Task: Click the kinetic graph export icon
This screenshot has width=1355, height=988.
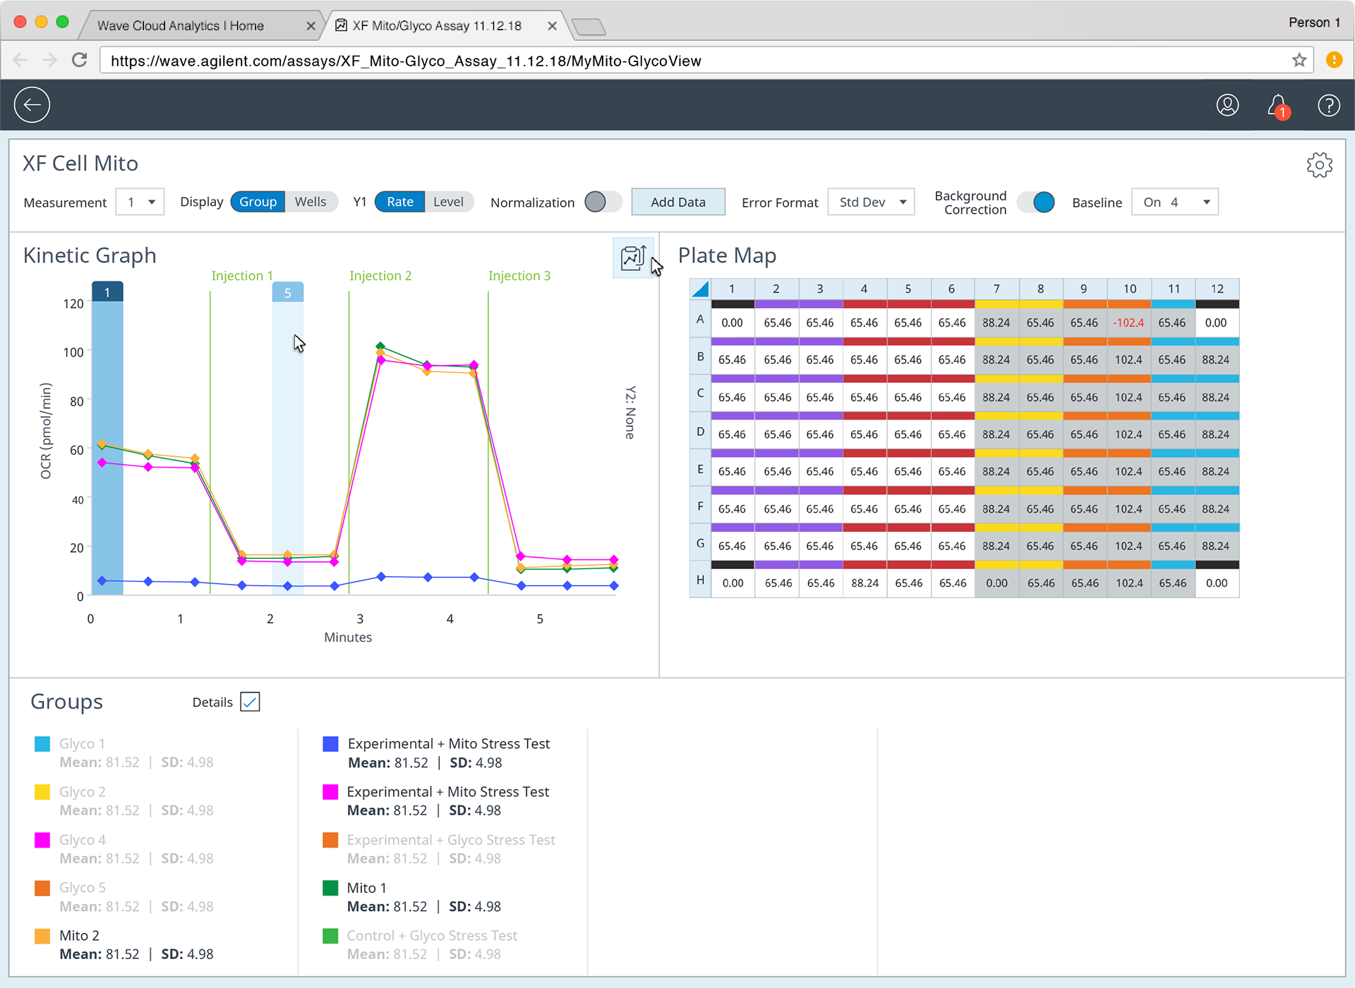Action: tap(633, 257)
